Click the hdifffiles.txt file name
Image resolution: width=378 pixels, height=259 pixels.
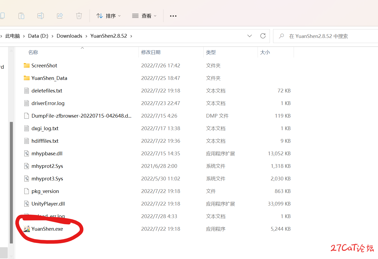[45, 141]
